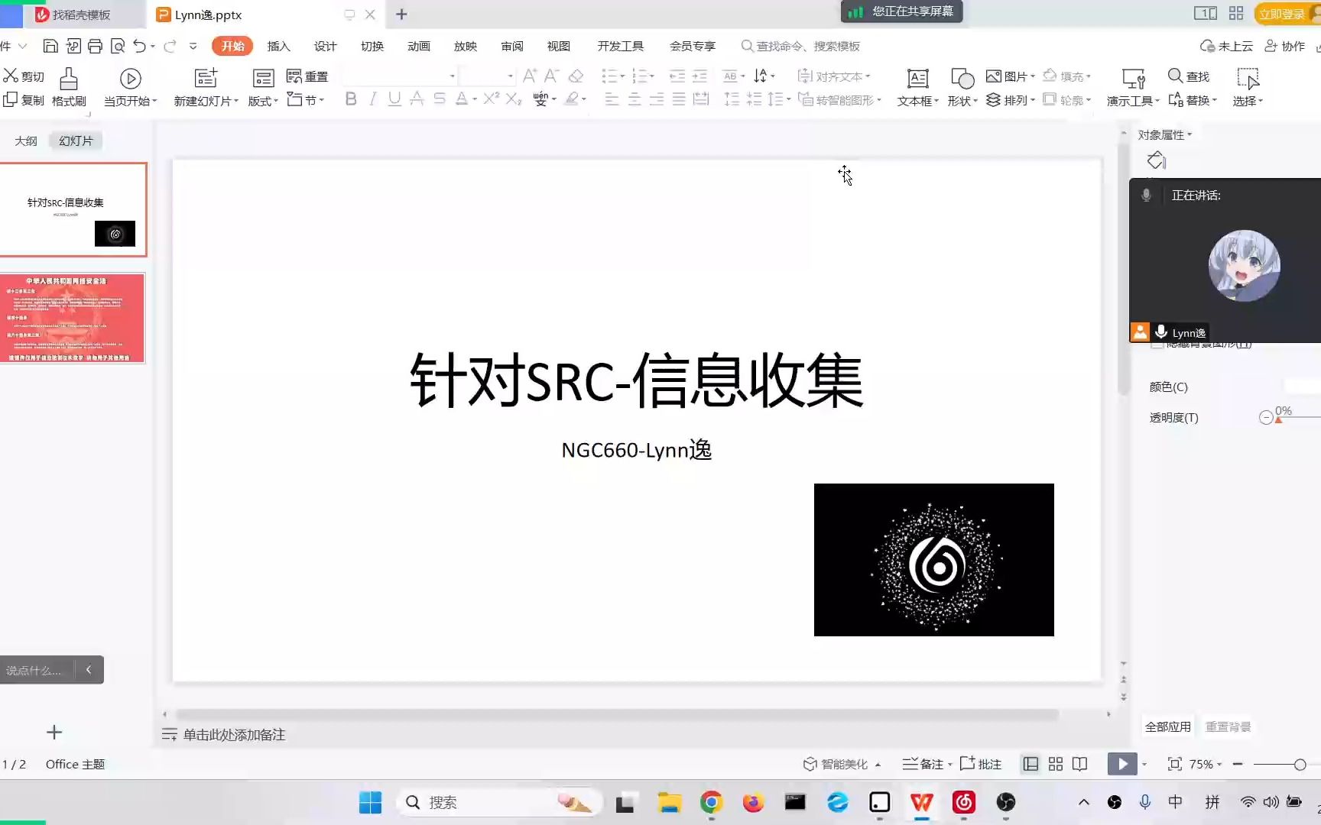Click the Cut (剪切) tool
The image size is (1321, 825).
[x=24, y=76]
